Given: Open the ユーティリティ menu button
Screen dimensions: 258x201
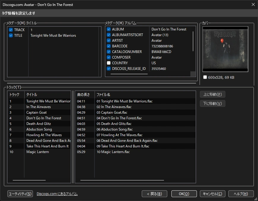Looking at the screenshot, I should [20, 194].
